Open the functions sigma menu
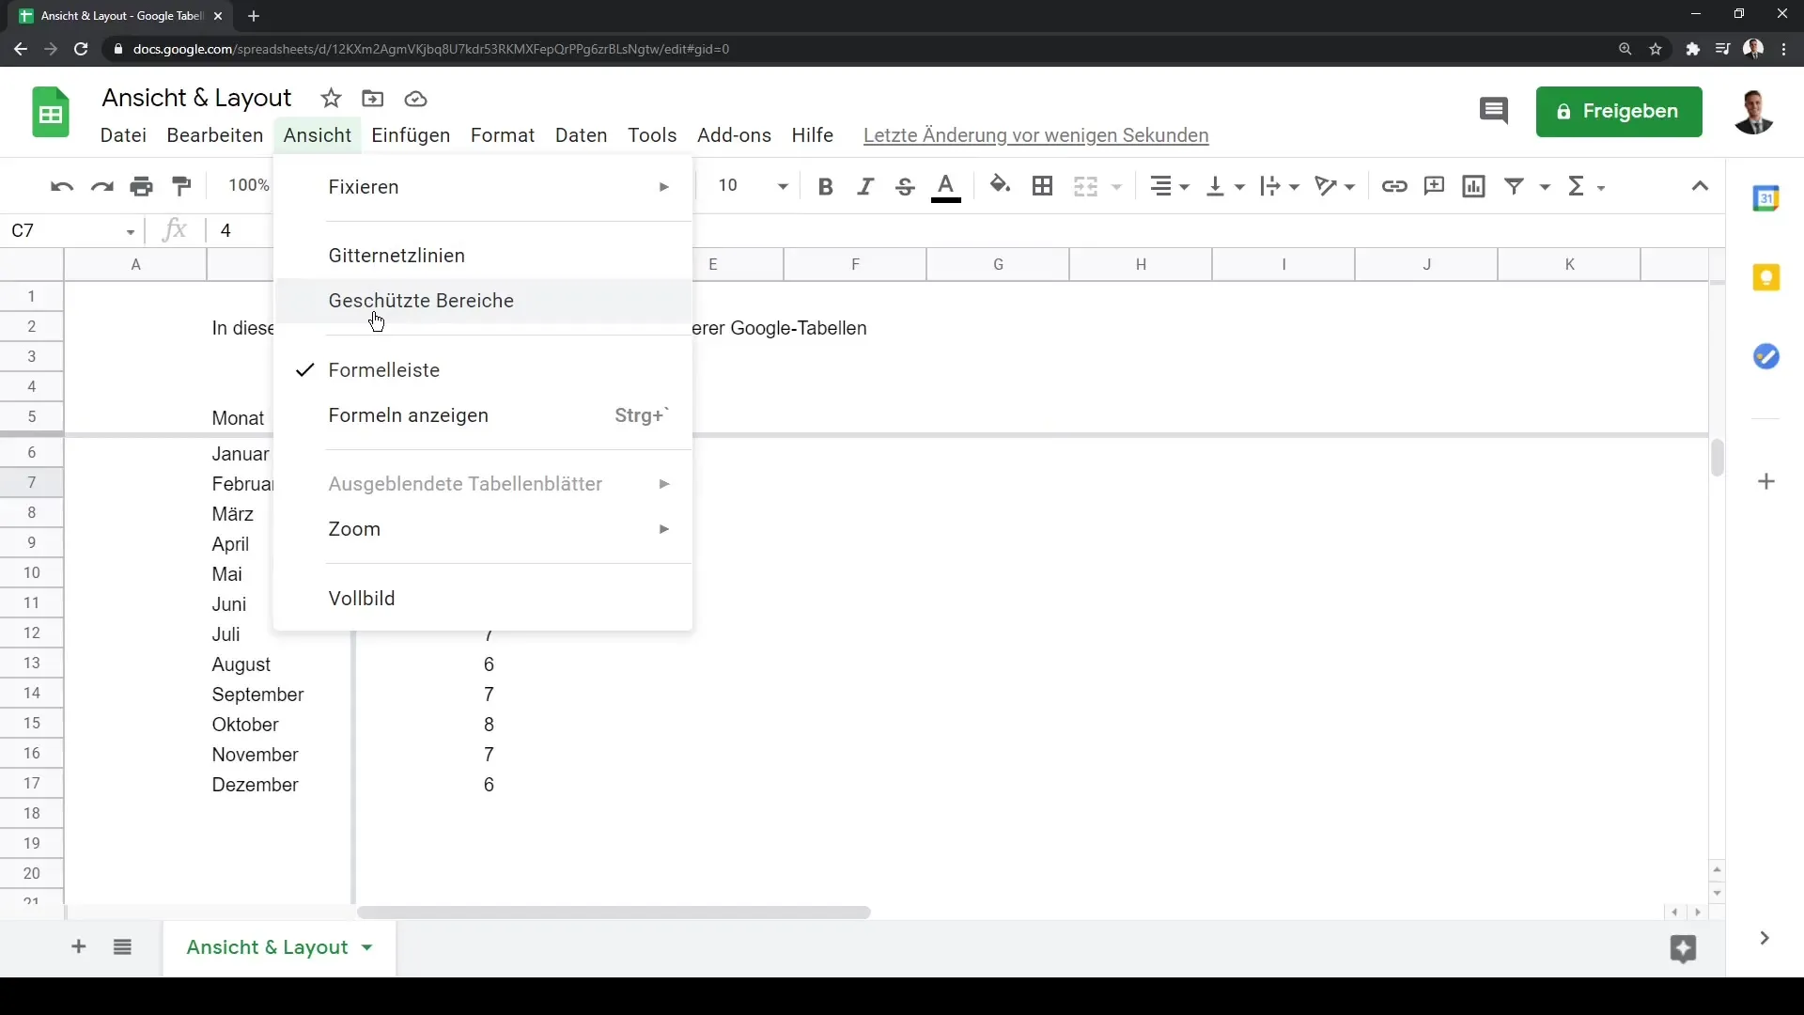This screenshot has width=1804, height=1015. 1586,186
